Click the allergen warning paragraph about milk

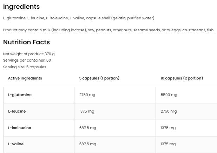tap(108, 30)
